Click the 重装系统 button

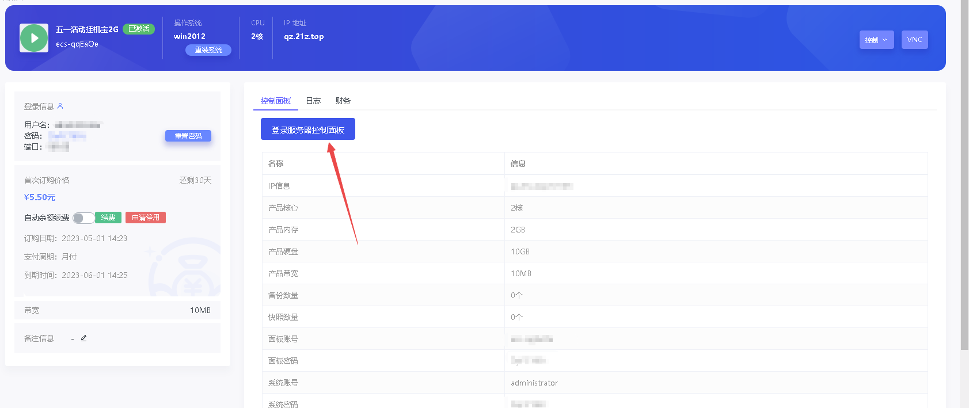coord(208,50)
